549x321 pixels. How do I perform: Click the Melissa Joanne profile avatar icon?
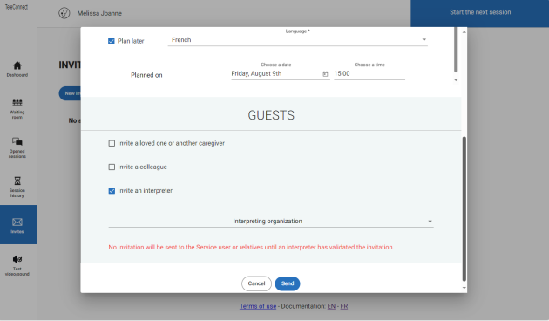point(64,13)
